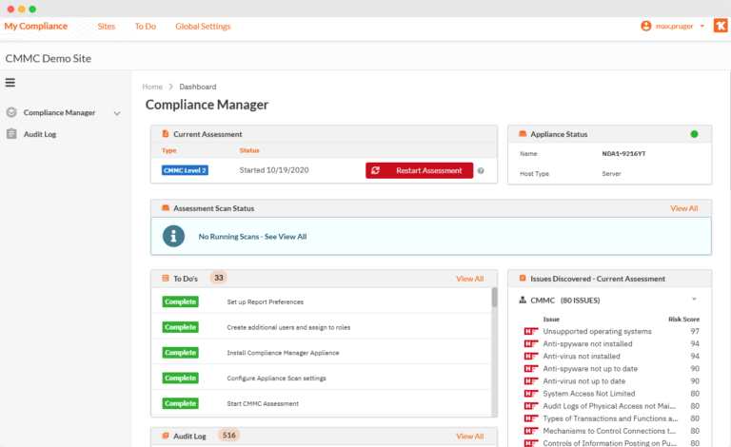Click the macxpruger username text

coord(674,26)
